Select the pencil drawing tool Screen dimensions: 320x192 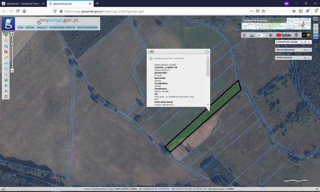(6, 57)
